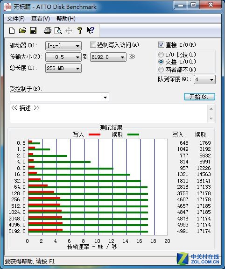
Task: Click the red 写入 legend swatch
Action: pyautogui.click(x=94, y=134)
